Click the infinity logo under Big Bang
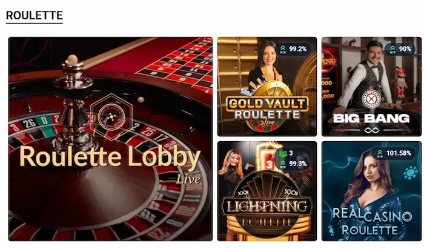424x249 pixels. pyautogui.click(x=371, y=131)
